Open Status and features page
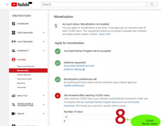The height and width of the screenshot is (126, 161). [x=26, y=66]
